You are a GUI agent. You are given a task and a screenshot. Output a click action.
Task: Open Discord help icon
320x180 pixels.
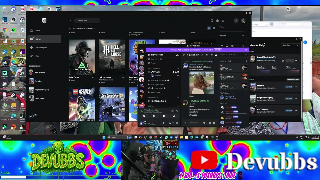pos(232,46)
